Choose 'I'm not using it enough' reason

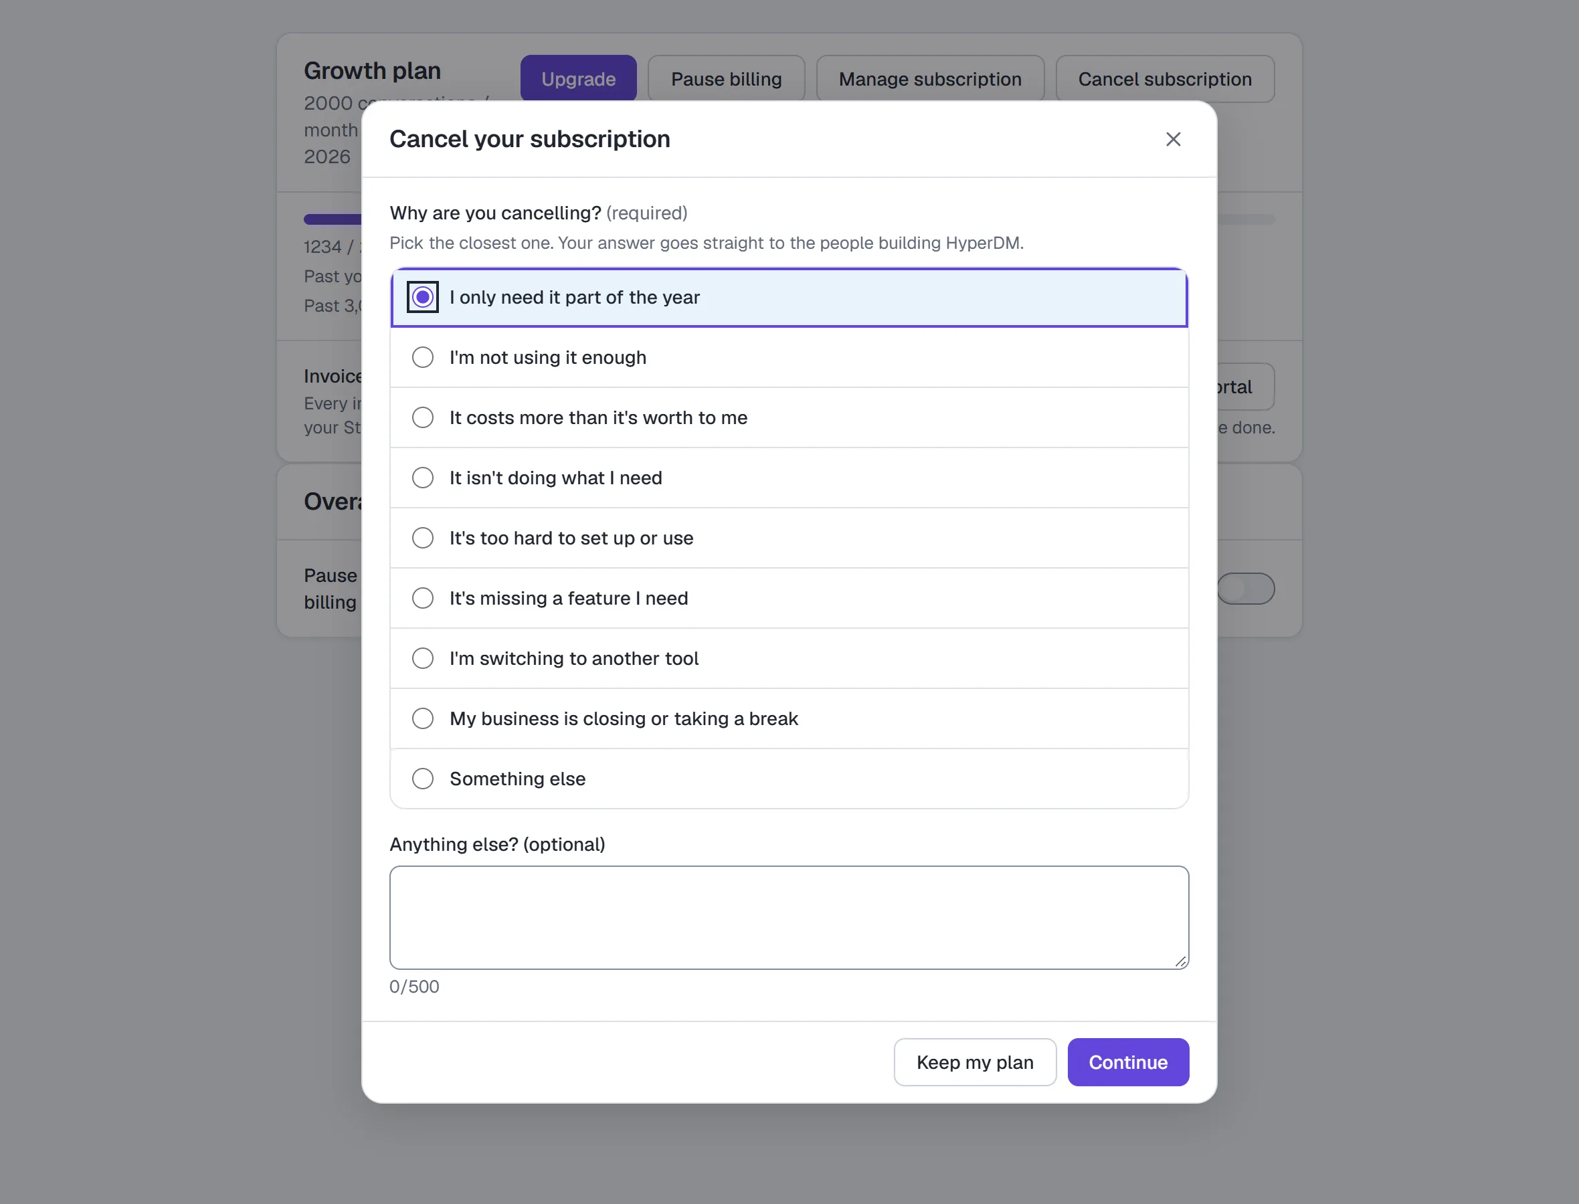pyautogui.click(x=789, y=358)
